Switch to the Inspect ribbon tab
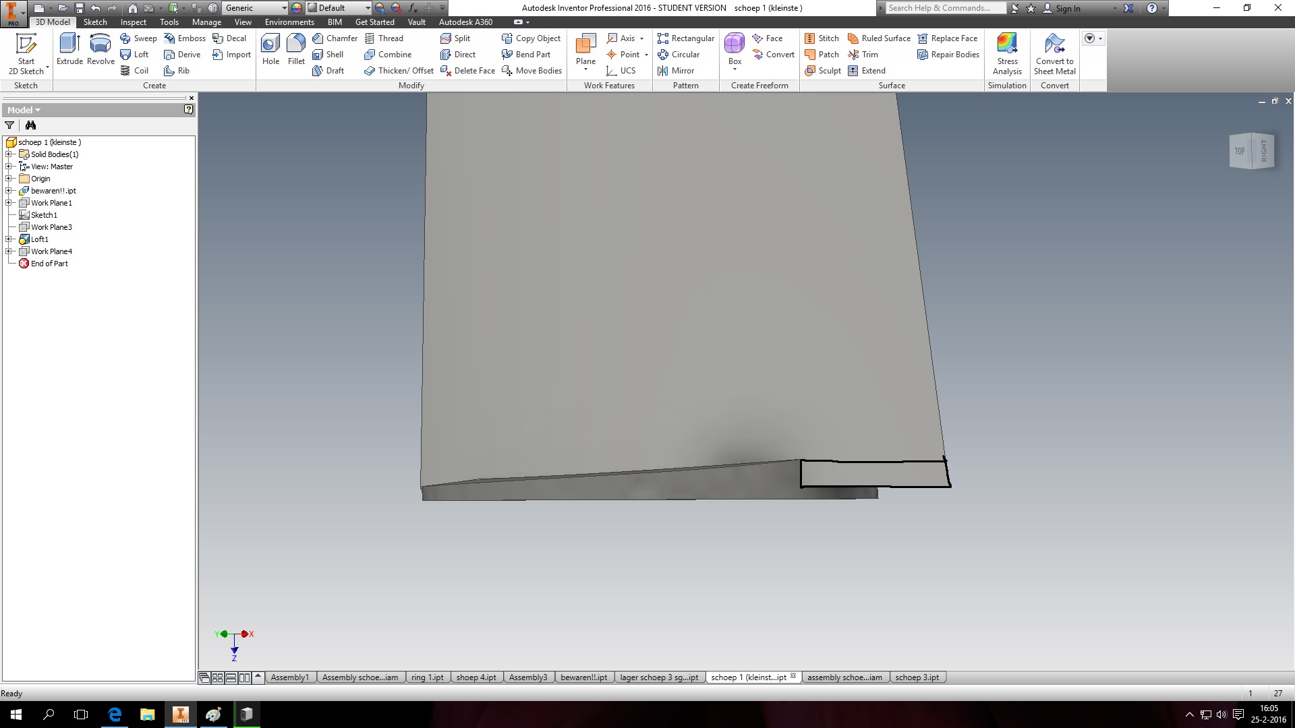Image resolution: width=1295 pixels, height=728 pixels. click(133, 22)
